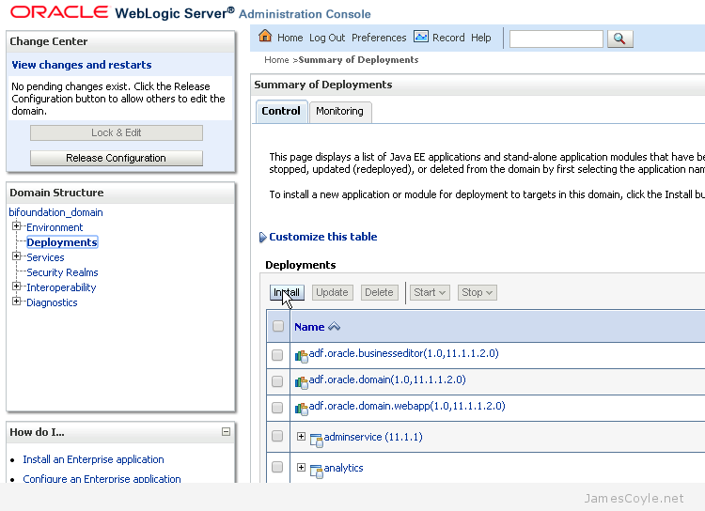Open Help from the toolbar
The width and height of the screenshot is (705, 511).
click(481, 38)
